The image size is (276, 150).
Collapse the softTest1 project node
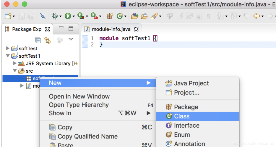8,56
